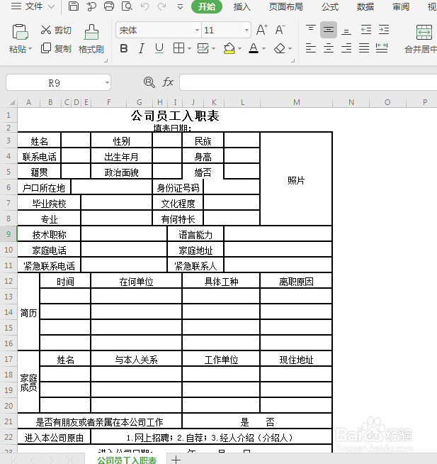Click the Name Box showing R9
The image size is (437, 464).
54,82
